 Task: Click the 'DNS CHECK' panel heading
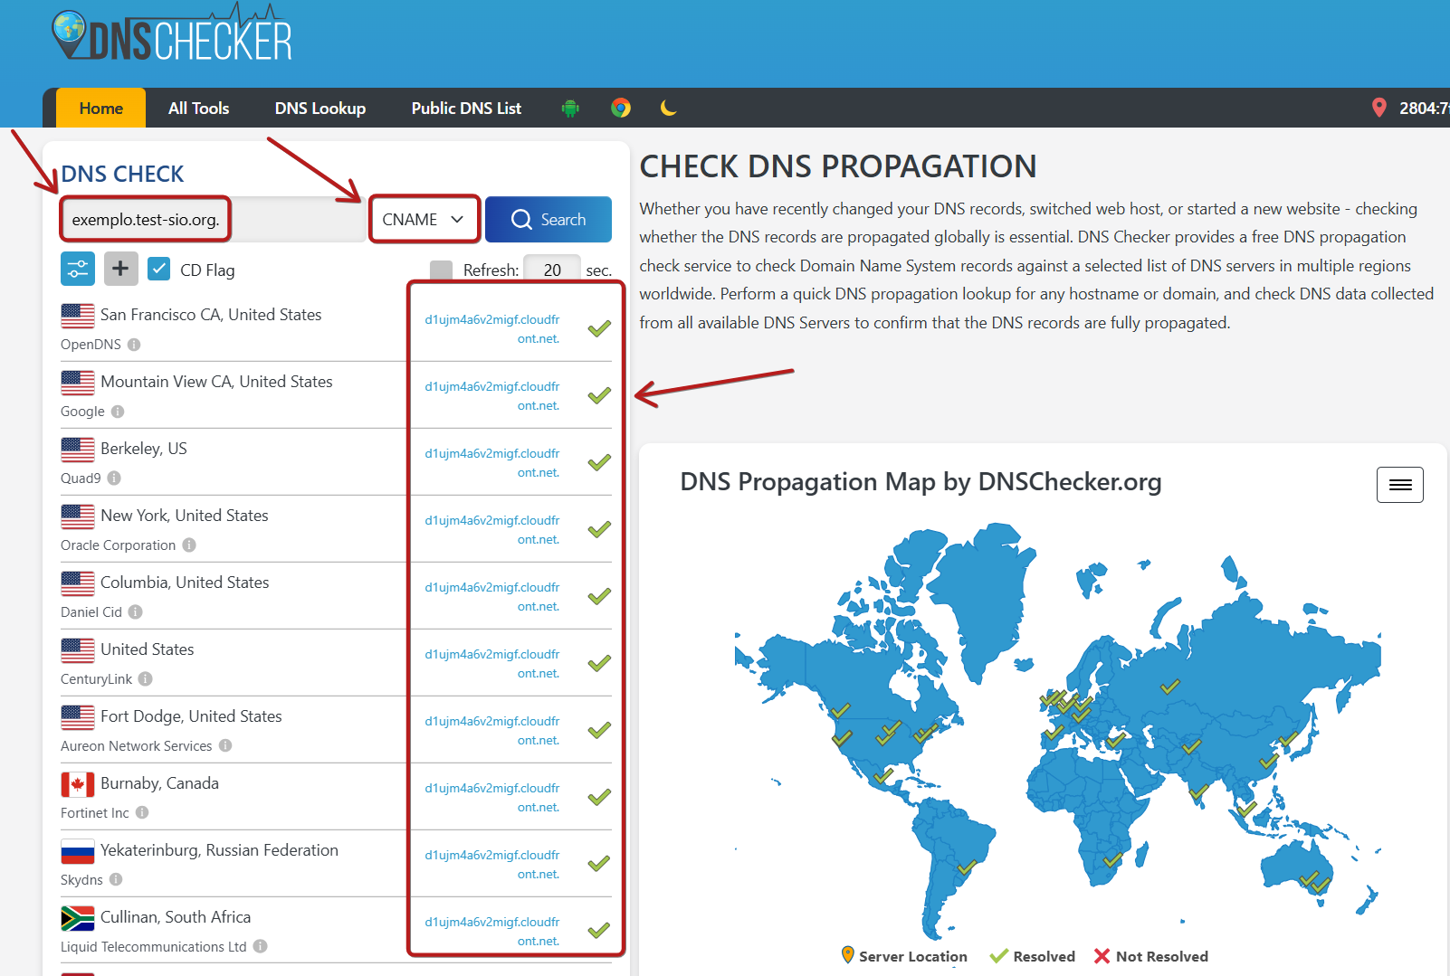(x=122, y=174)
